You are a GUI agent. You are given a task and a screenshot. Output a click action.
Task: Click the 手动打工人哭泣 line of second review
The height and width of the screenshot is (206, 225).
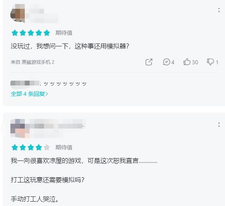tap(35, 199)
